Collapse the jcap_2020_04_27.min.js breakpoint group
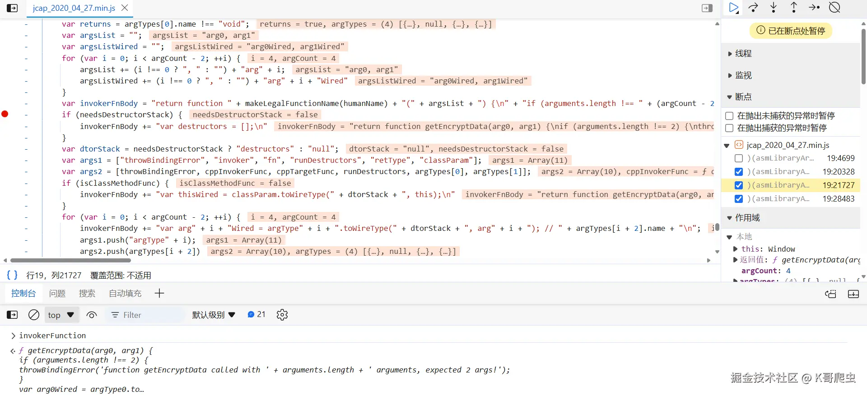This screenshot has height=395, width=867. click(x=727, y=146)
